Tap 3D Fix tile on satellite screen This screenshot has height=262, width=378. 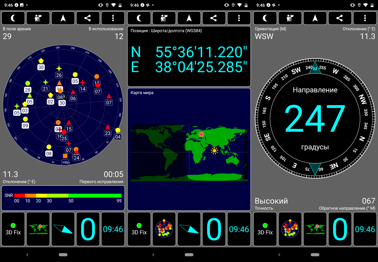pos(13,229)
